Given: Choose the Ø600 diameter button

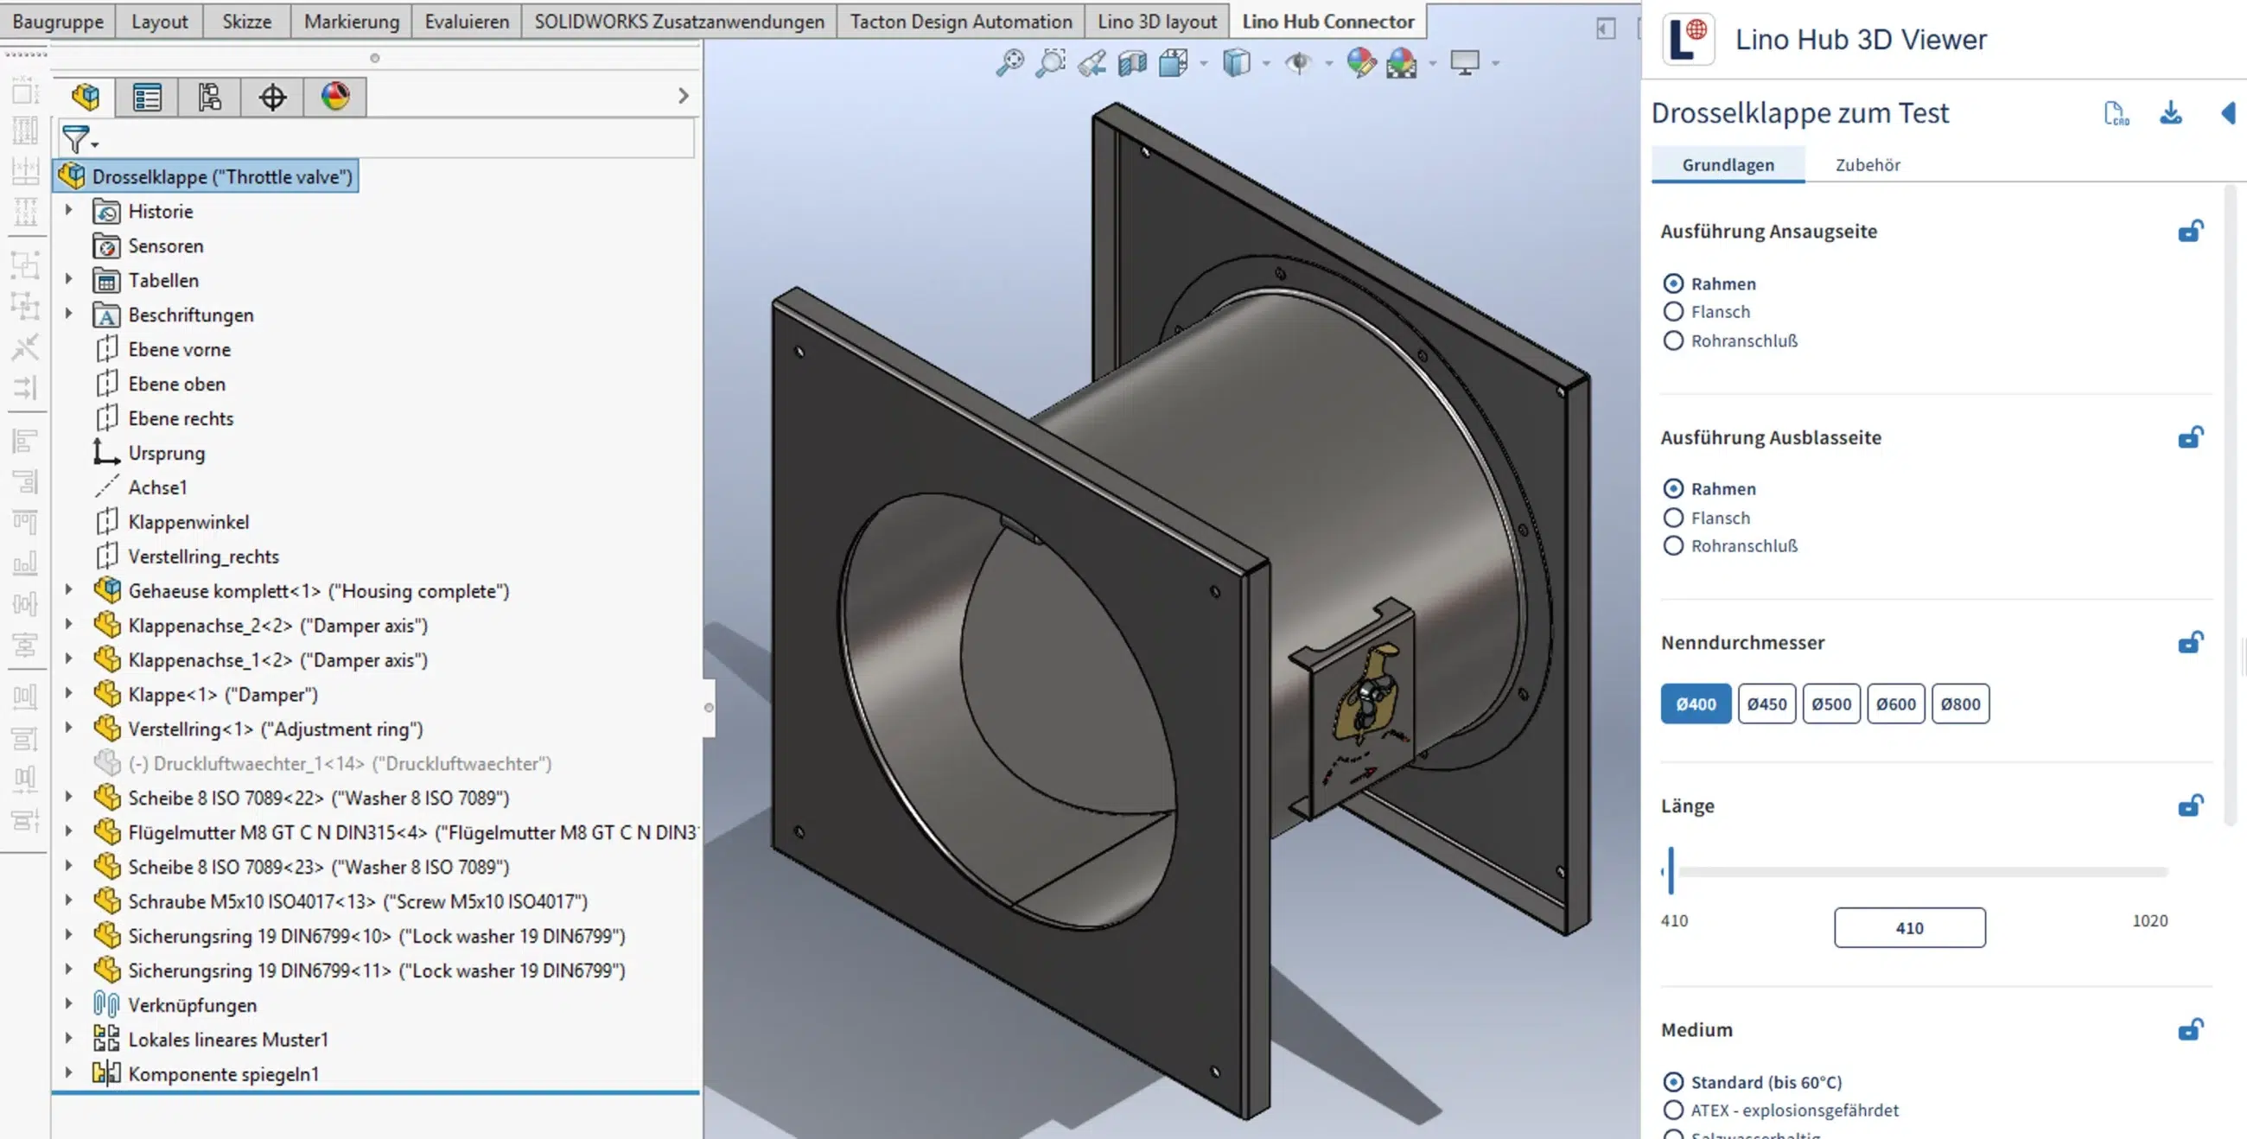Looking at the screenshot, I should (1895, 703).
